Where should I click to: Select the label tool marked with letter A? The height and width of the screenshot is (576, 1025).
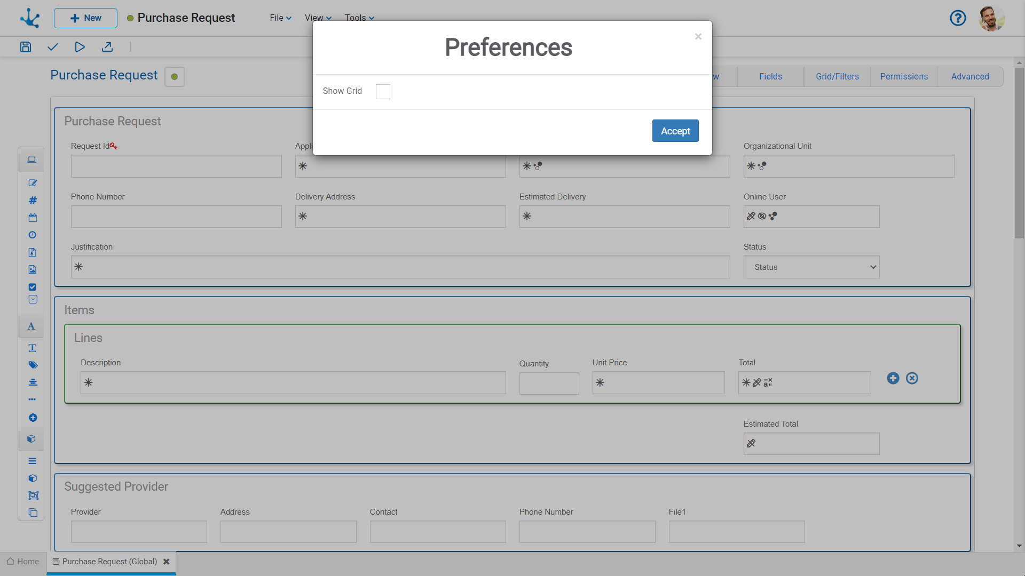coord(31,326)
